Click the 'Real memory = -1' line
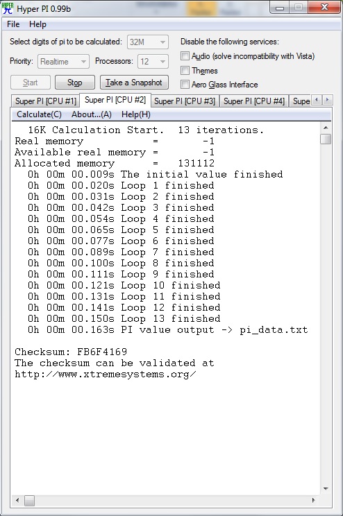343x516 pixels. pyautogui.click(x=115, y=141)
